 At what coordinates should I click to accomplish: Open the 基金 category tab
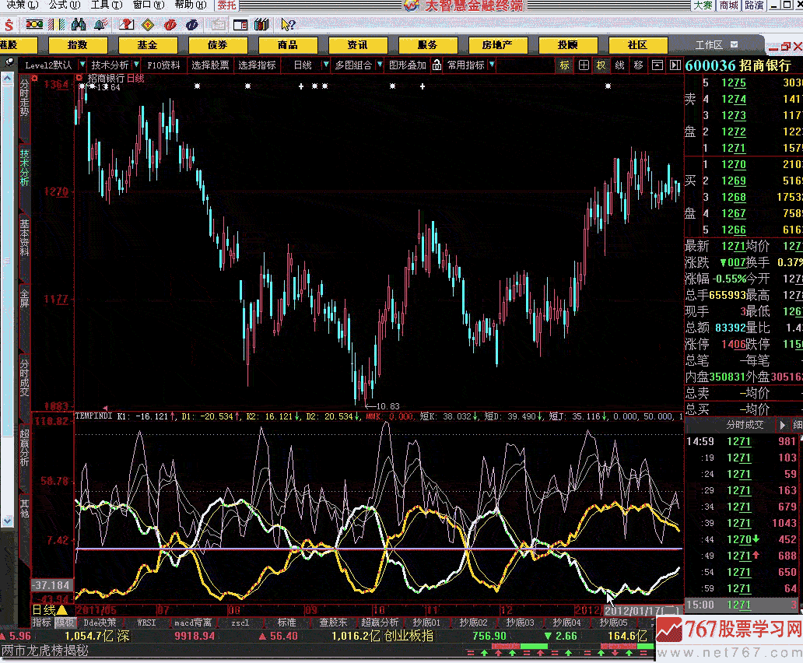click(148, 45)
